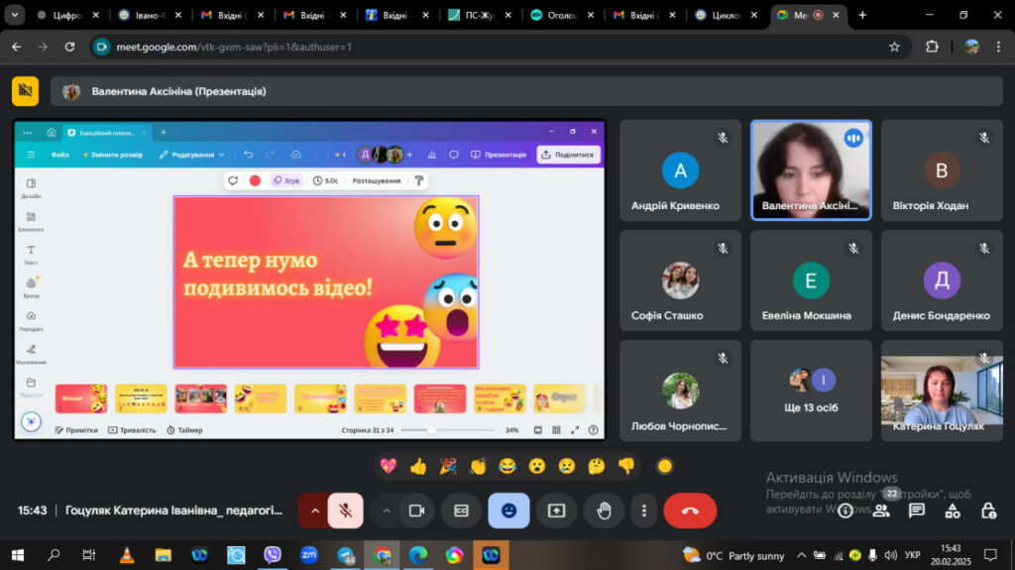Raise hand in the meeting

[x=604, y=511]
